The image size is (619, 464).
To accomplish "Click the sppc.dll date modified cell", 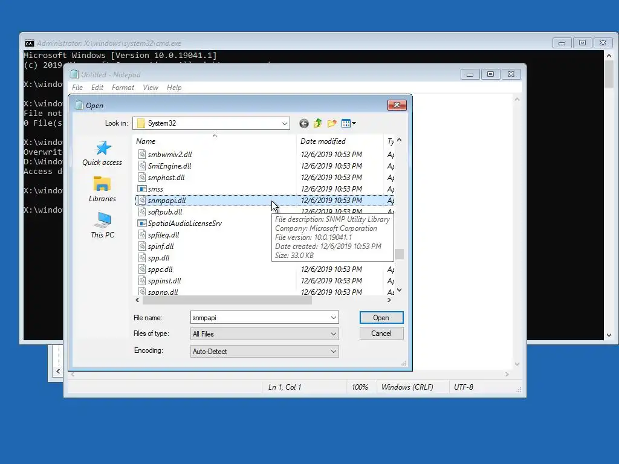I will click(x=332, y=269).
